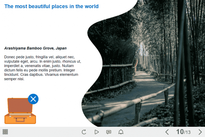
Task: Replay the current slide
Action: pyautogui.click(x=84, y=132)
